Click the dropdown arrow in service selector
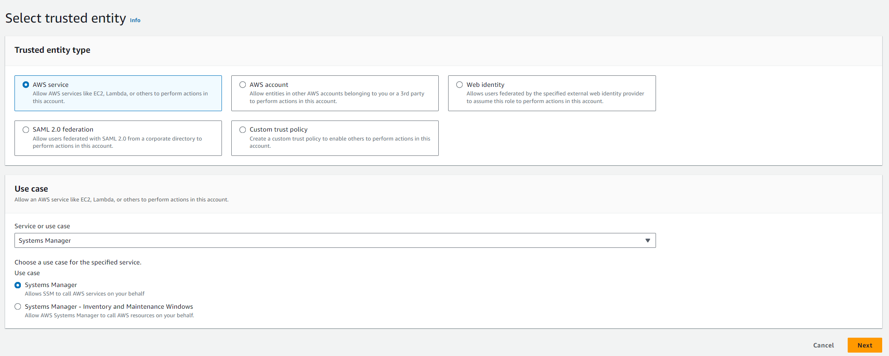The width and height of the screenshot is (889, 356). coord(647,241)
